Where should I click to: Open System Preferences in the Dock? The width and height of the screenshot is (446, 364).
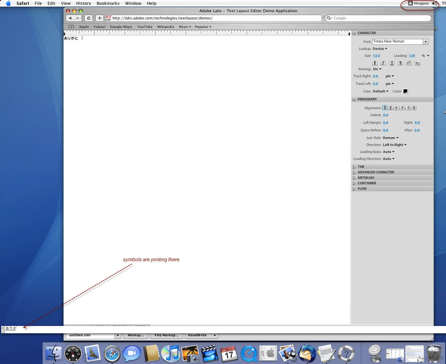tap(268, 353)
